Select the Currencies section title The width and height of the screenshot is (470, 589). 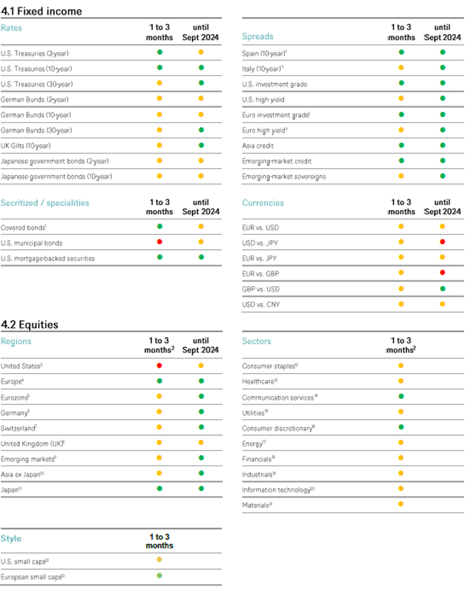click(263, 203)
